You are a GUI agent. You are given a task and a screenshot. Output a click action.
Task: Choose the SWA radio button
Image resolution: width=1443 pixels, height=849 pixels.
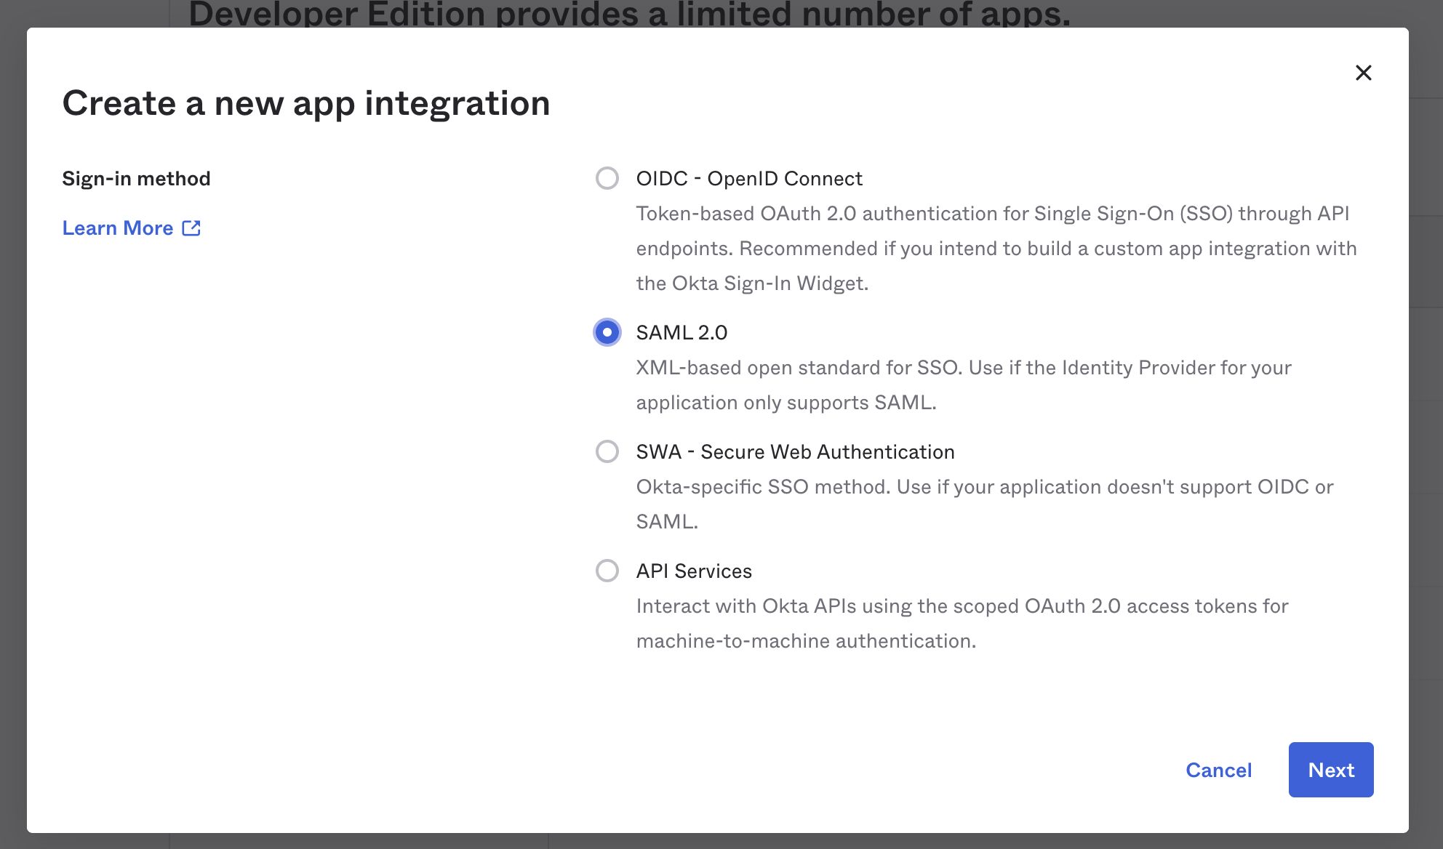pos(607,451)
